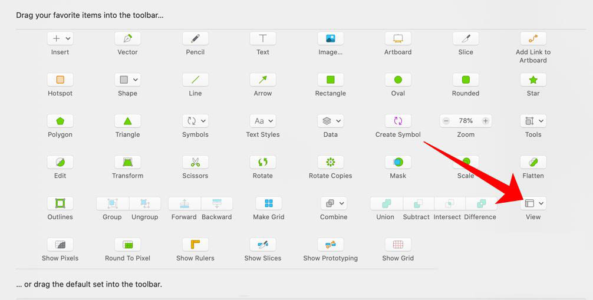
Task: Open the Text Styles dropdown
Action: coord(263,121)
